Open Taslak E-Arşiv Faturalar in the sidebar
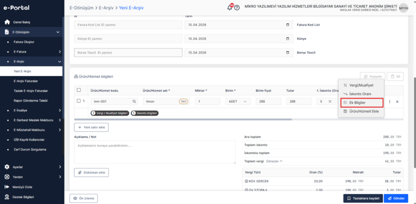This screenshot has width=416, height=204. click(x=30, y=90)
